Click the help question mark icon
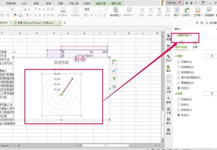This screenshot has width=217, height=150. [x=196, y=3]
